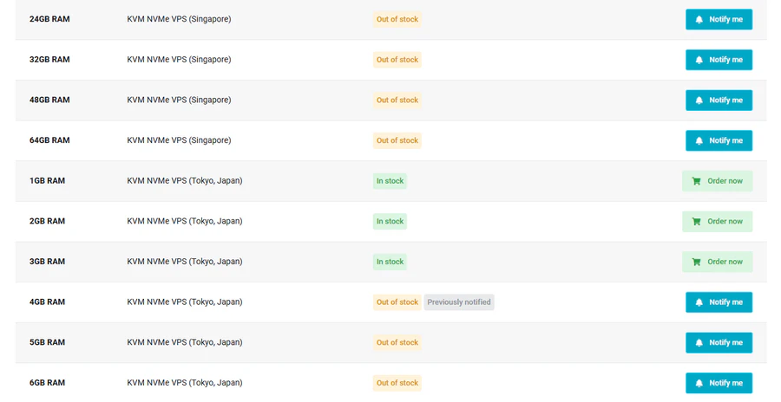Click cart icon for 2GB RAM Tokyo
This screenshot has height=402, width=781.
coord(697,222)
